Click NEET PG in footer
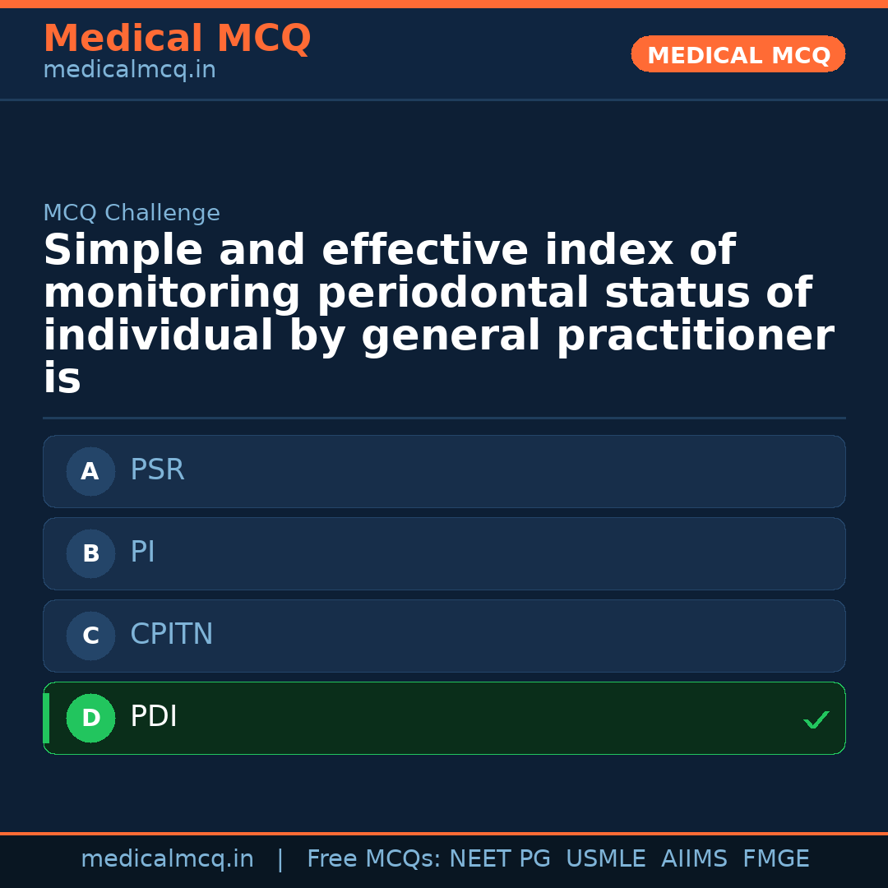 (500, 859)
